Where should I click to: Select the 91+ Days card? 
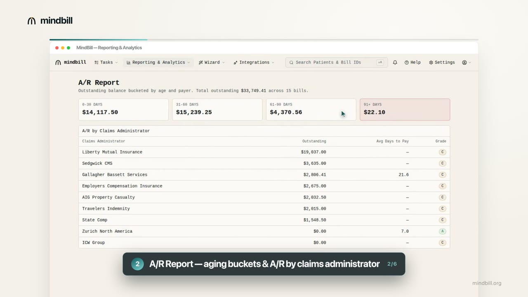(x=405, y=109)
